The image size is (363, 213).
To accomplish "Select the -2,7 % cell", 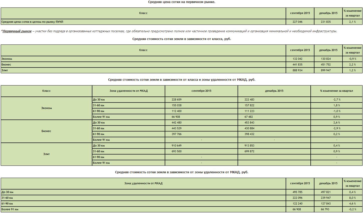I will 336,100.
